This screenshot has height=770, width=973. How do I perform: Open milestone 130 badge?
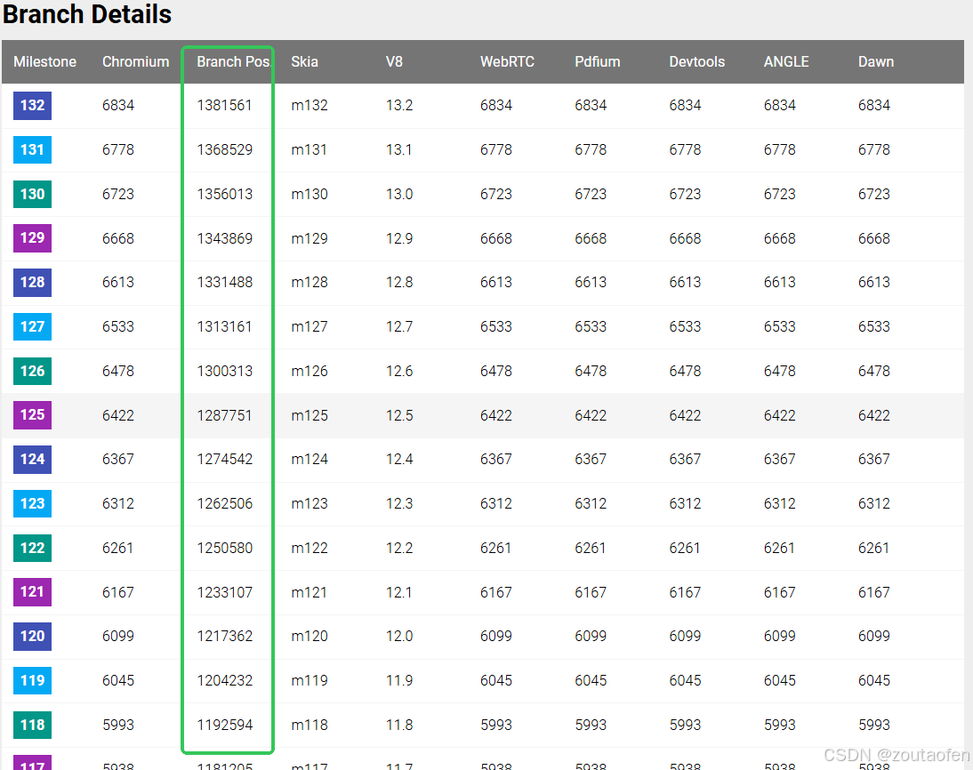[x=32, y=194]
